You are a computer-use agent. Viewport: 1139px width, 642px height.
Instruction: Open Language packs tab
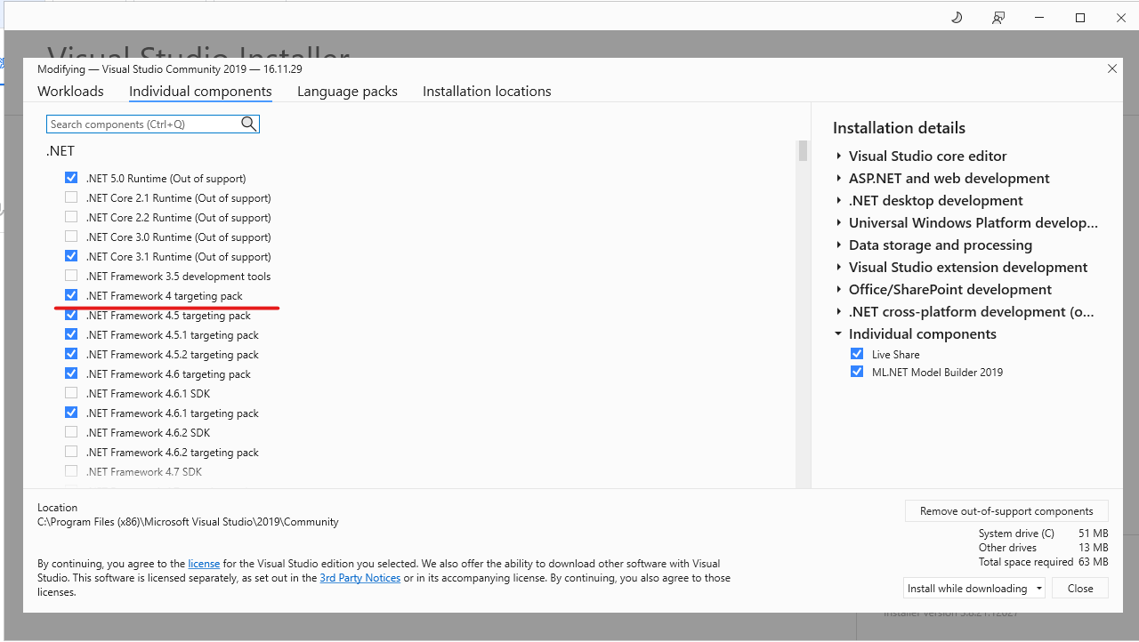point(347,92)
